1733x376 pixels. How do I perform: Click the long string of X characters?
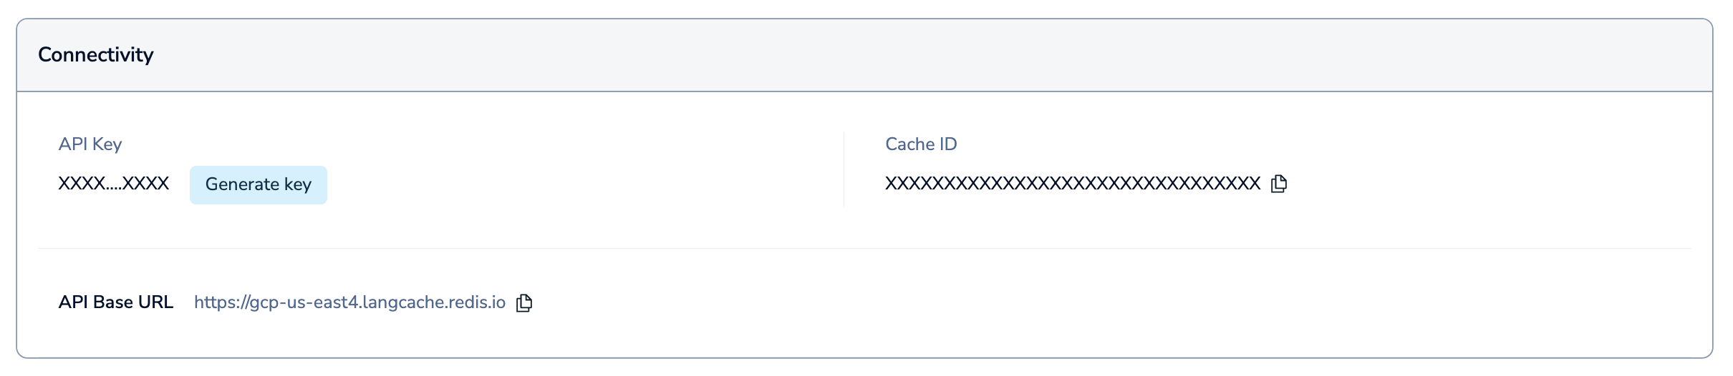(x=1072, y=184)
